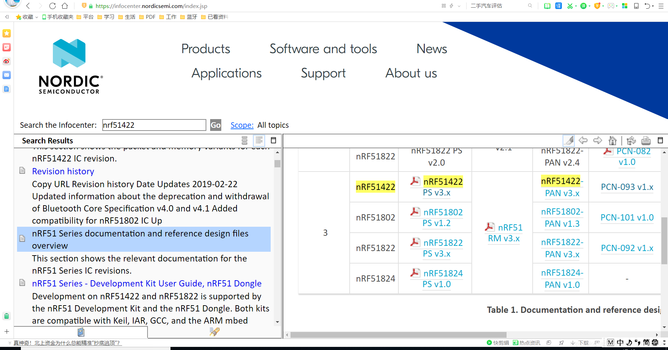The image size is (668, 350).
Task: Open nRF51 RM v3.x link
Action: (x=504, y=233)
